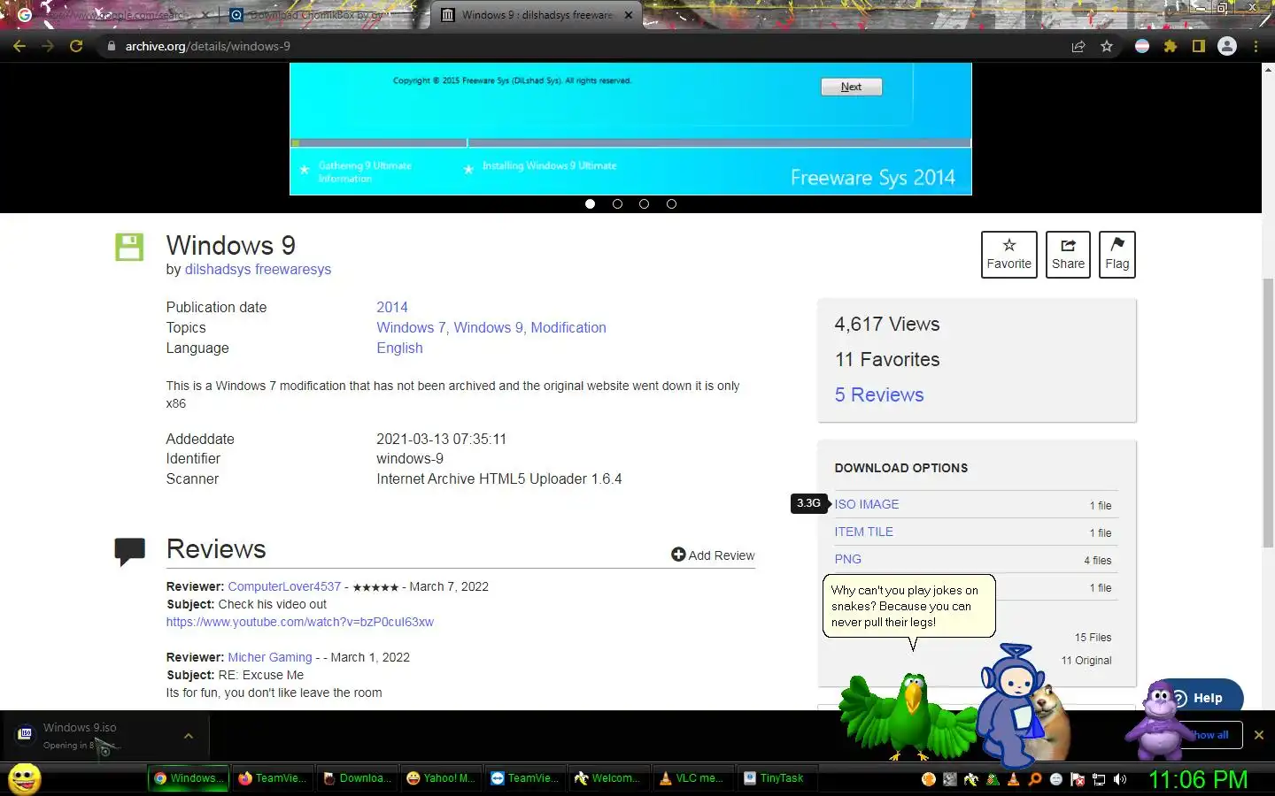Click the address bar URL field
The image size is (1275, 796).
coord(584,46)
